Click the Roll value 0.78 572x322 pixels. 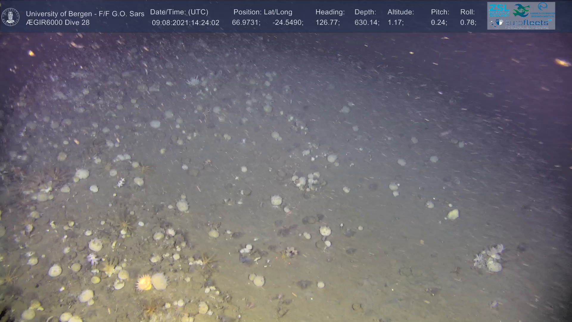pyautogui.click(x=468, y=23)
